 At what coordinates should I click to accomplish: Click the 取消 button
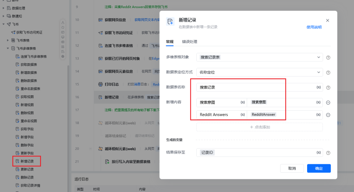click(292, 168)
